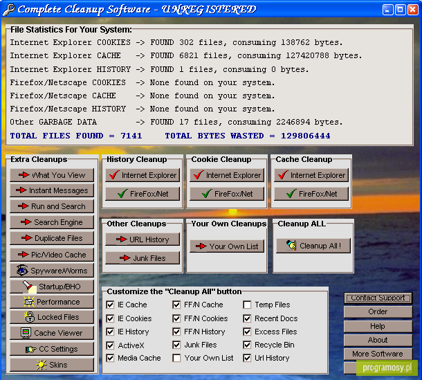Toggle the Junk Files checkbox

176,345
